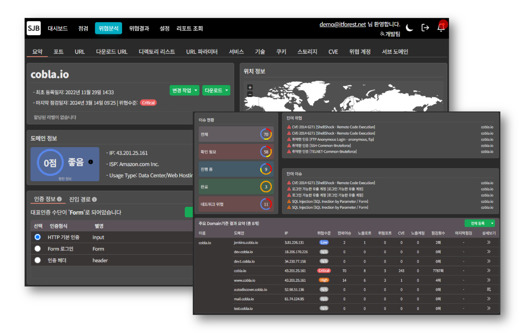
Task: Select the HTTP 기본 인증 radio button
Action: pos(38,237)
